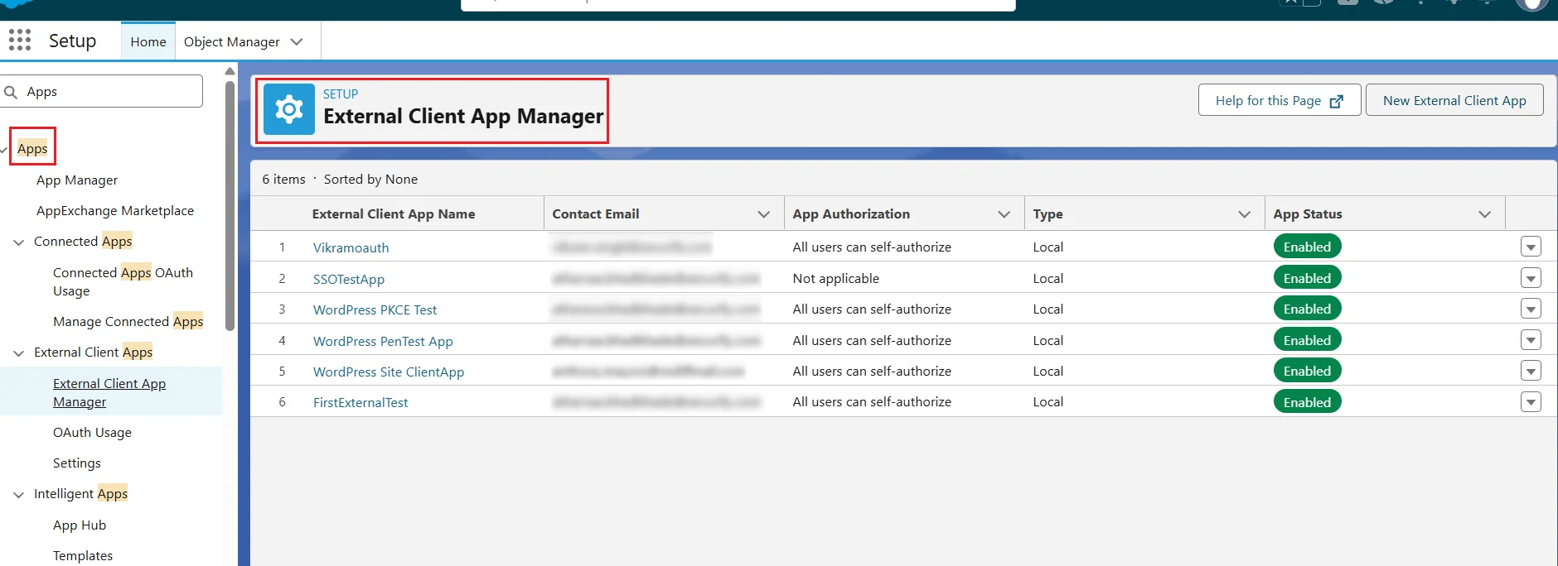Click Enabled status badge for Vikramoauth

click(x=1307, y=247)
